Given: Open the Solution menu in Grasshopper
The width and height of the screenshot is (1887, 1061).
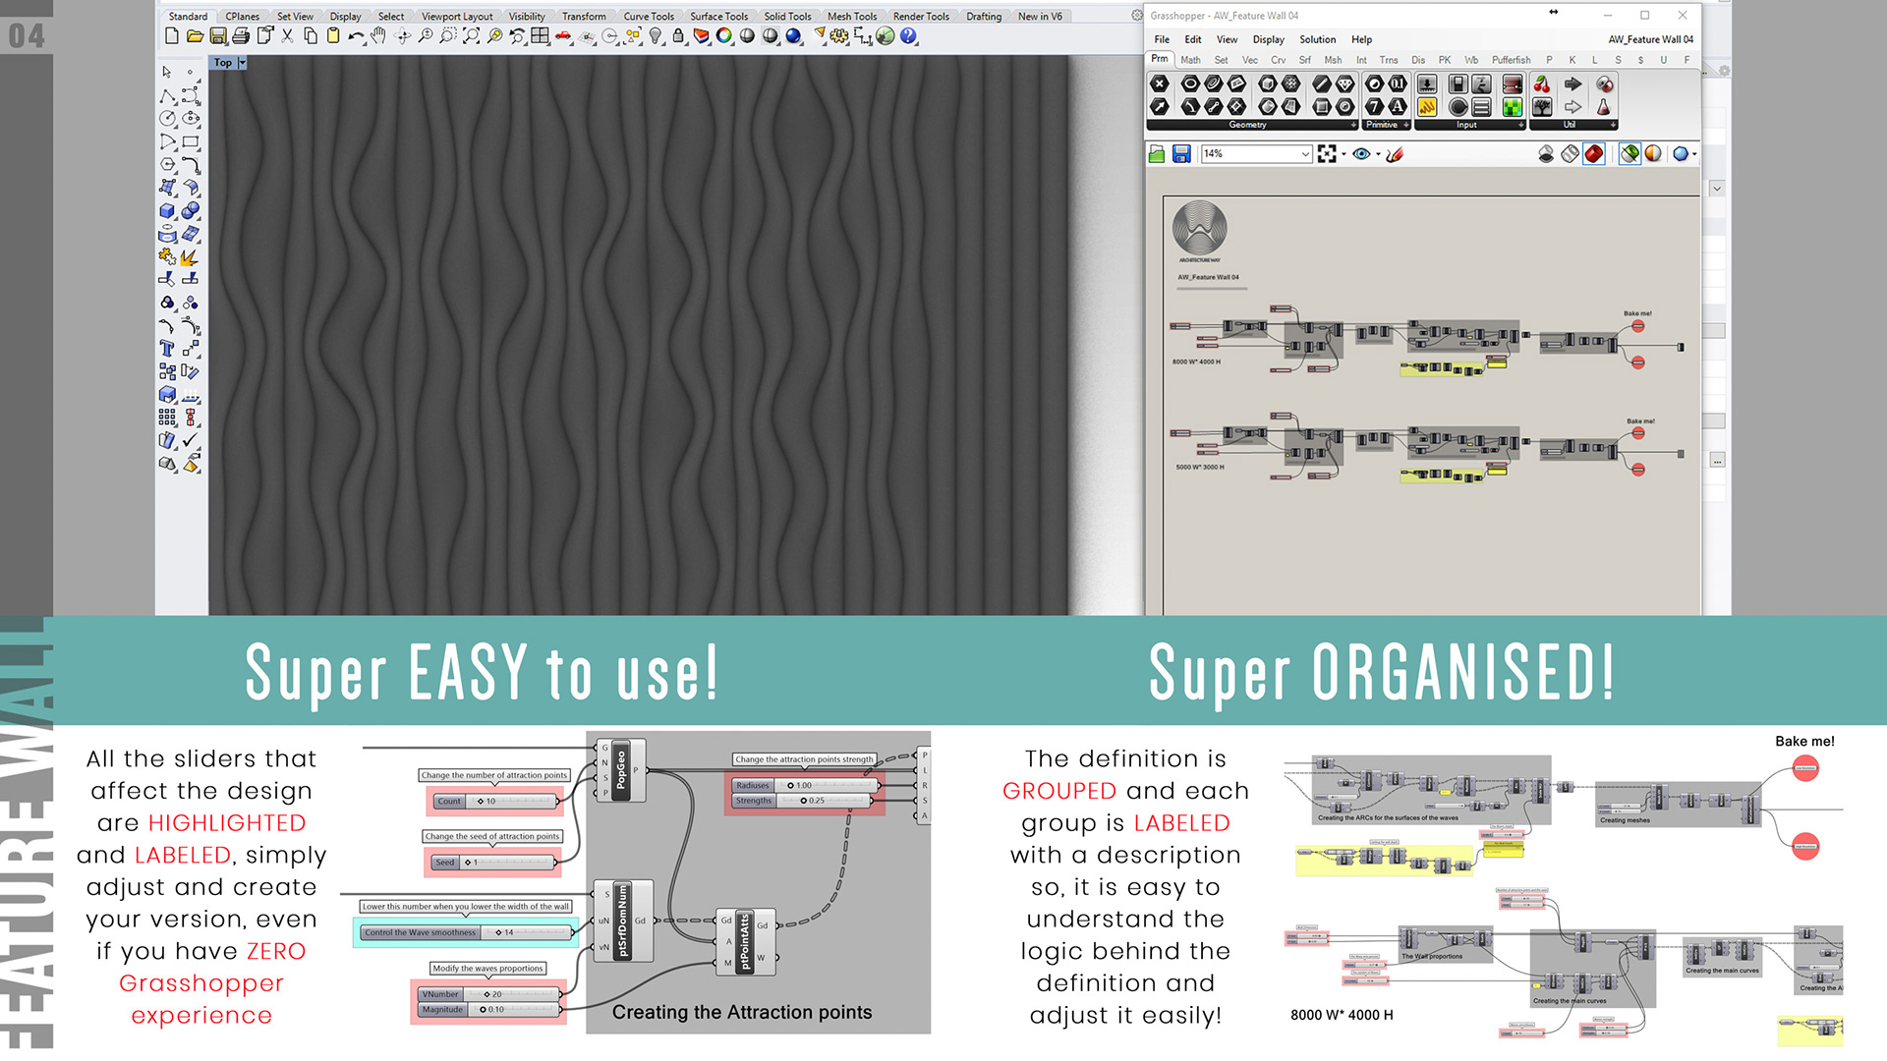Looking at the screenshot, I should [1317, 39].
